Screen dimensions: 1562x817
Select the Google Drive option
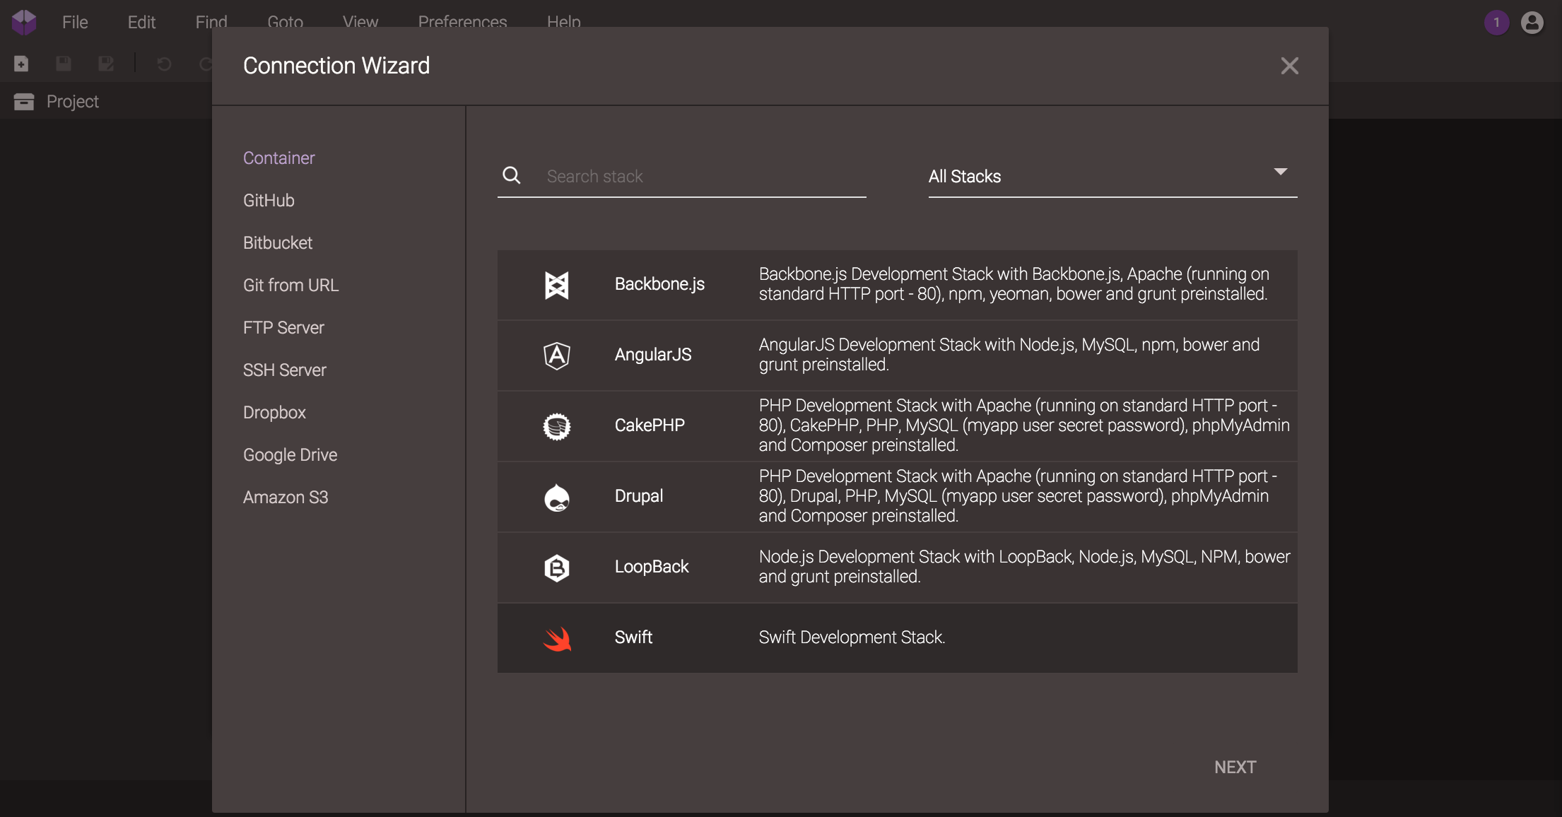(290, 454)
